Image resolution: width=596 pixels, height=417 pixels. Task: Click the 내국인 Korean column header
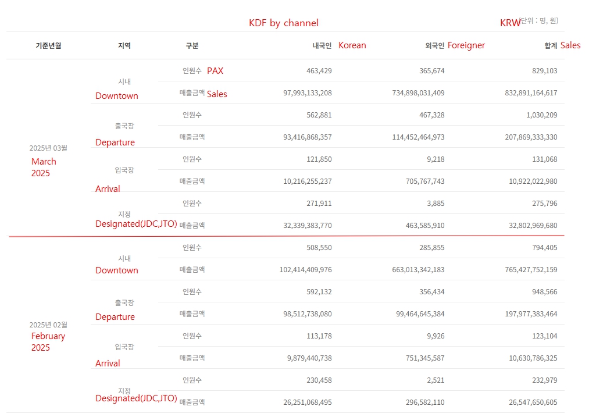tap(339, 45)
